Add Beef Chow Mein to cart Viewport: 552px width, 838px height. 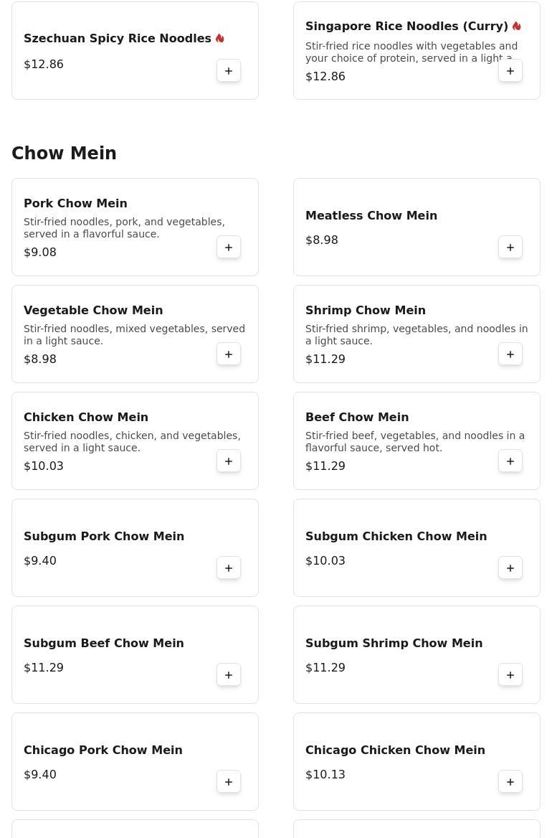[x=510, y=461]
